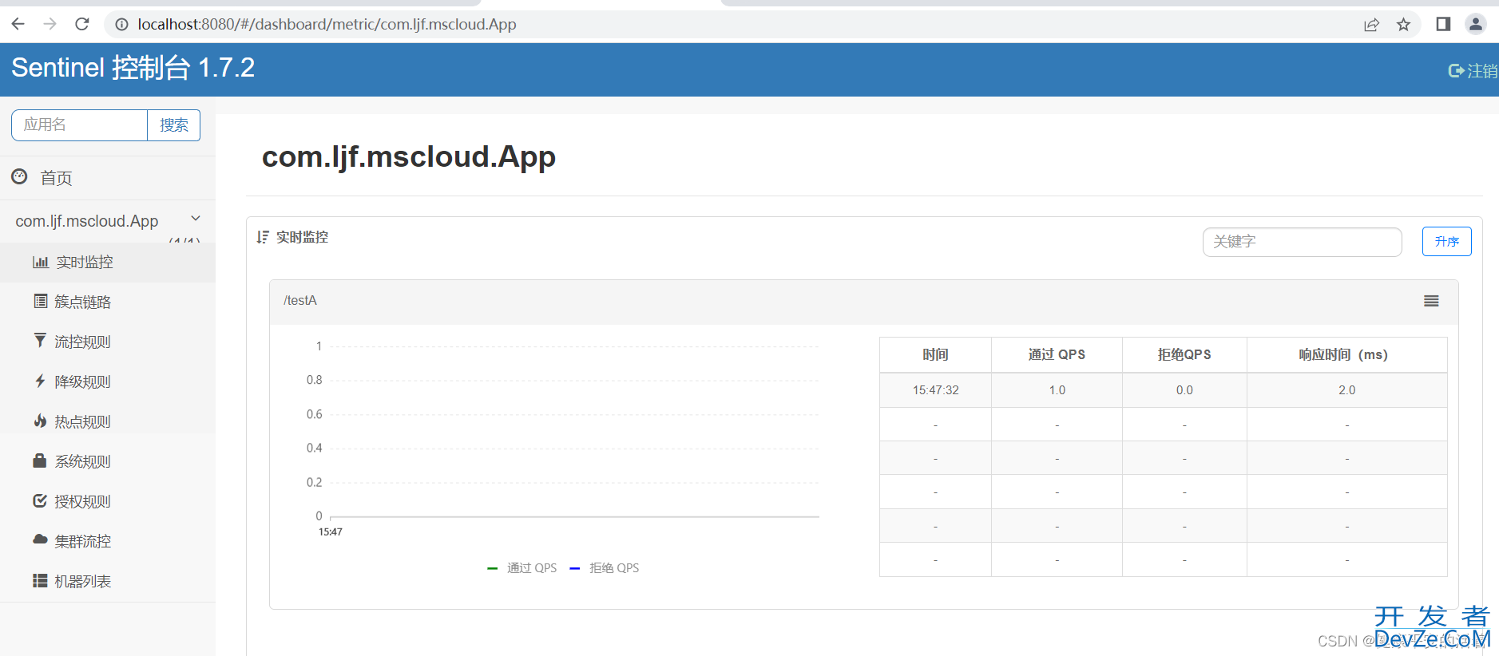The height and width of the screenshot is (656, 1499).
Task: Click the browser back arrow
Action: [18, 24]
